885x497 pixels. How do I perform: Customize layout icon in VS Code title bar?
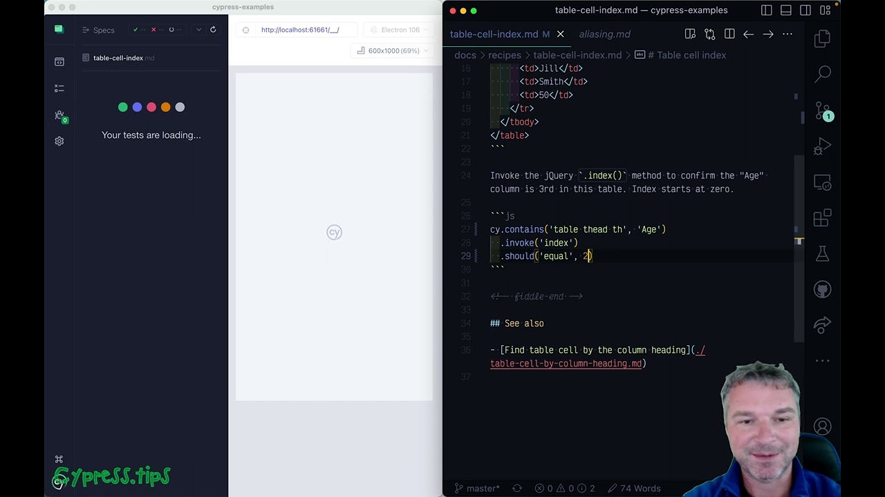(825, 10)
